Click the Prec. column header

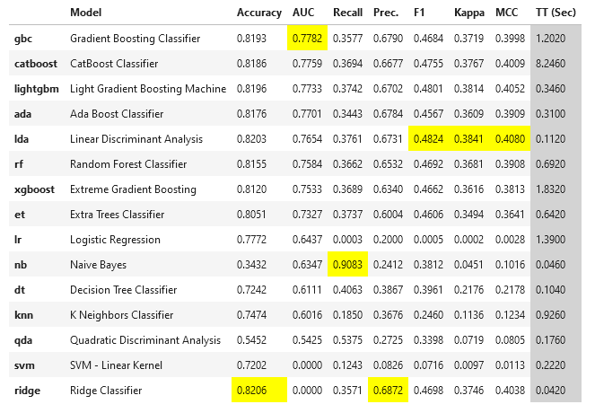coord(386,13)
